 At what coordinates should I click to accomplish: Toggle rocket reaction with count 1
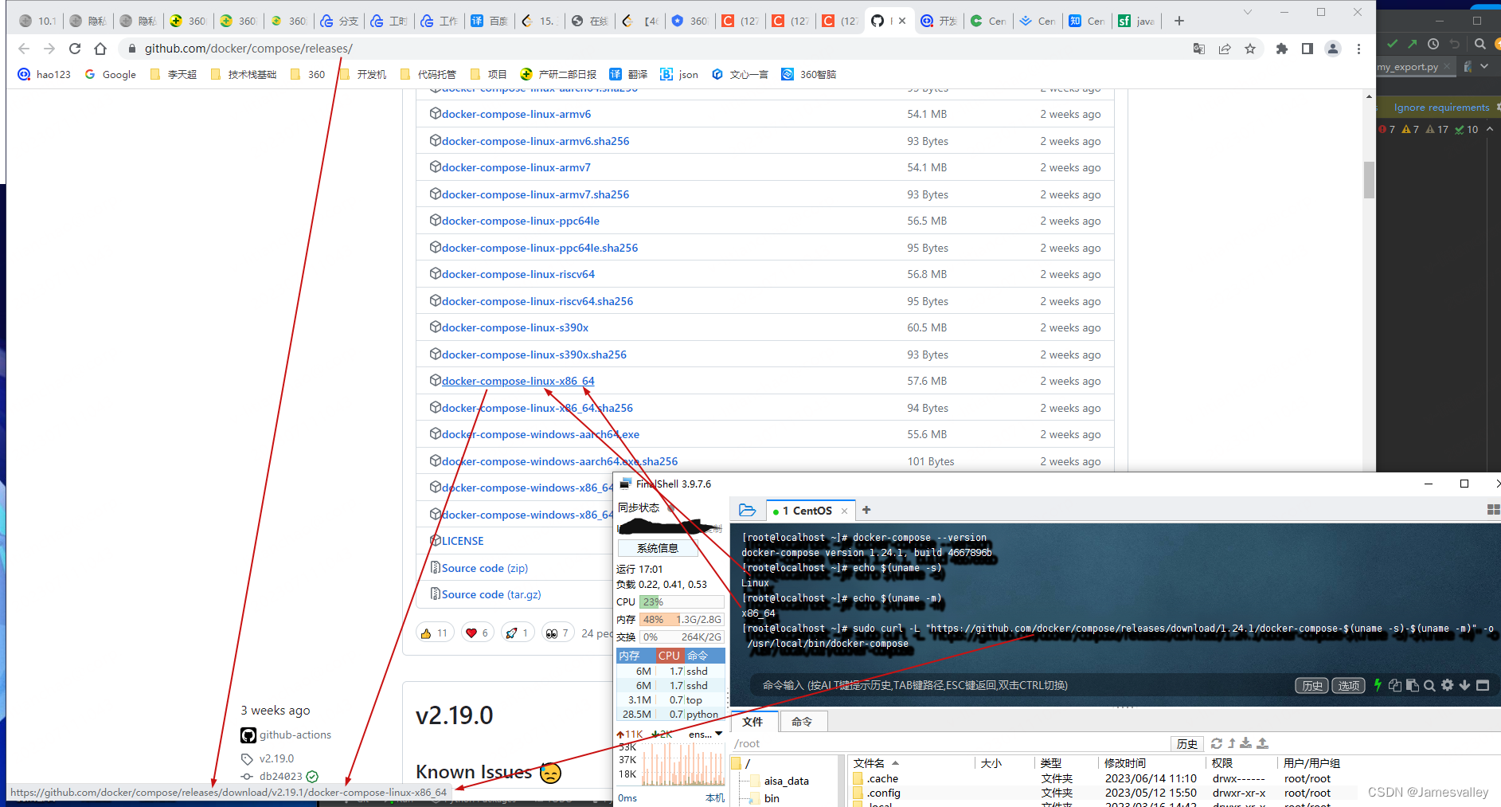point(518,633)
